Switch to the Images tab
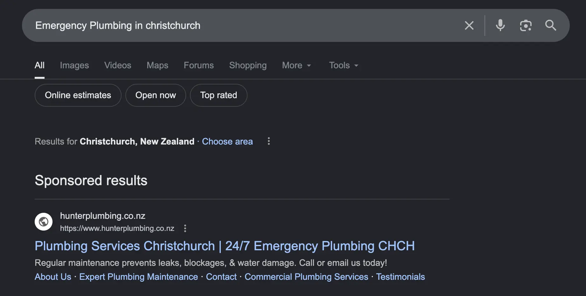The height and width of the screenshot is (296, 586). click(x=74, y=65)
